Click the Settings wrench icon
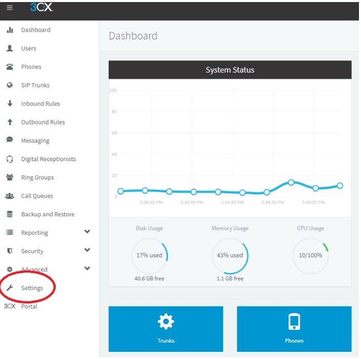The width and height of the screenshot is (361, 359). click(x=10, y=288)
